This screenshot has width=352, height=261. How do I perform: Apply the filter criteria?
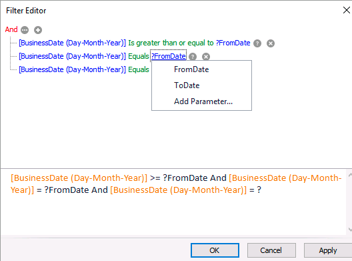[328, 250]
